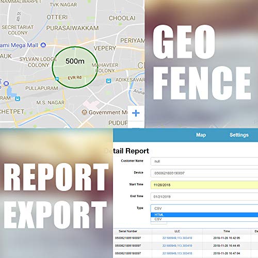The width and height of the screenshot is (258, 258).
Task: Click the Customer Name input field
Action: (x=204, y=162)
